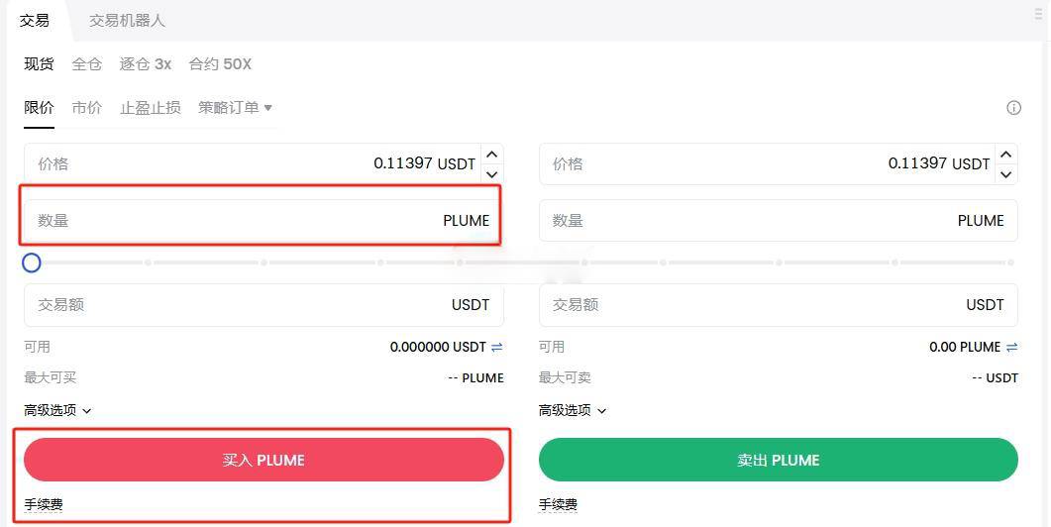The image size is (1051, 527).
Task: Click the sell 交易额 USDT input field
Action: (x=779, y=305)
